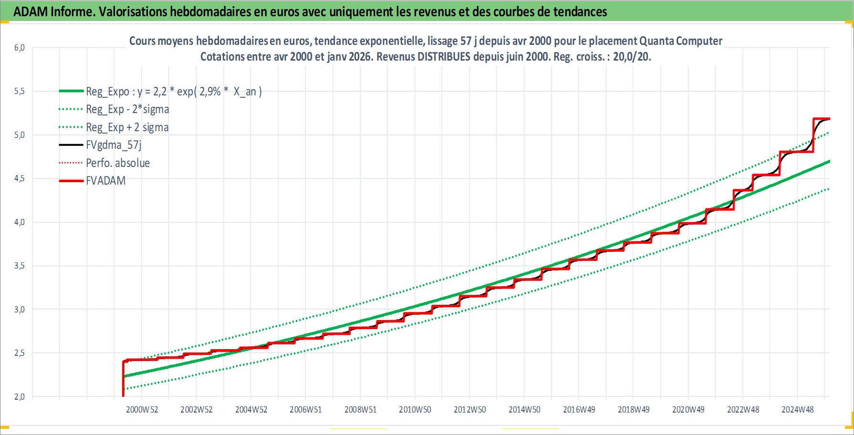Click the '2000W52' horizontal axis label
This screenshot has height=435, width=854.
142,410
